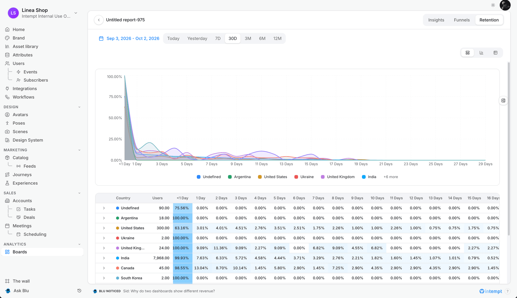Switch to the combined chart and table view icon
The width and height of the screenshot is (517, 298).
coord(467,53)
